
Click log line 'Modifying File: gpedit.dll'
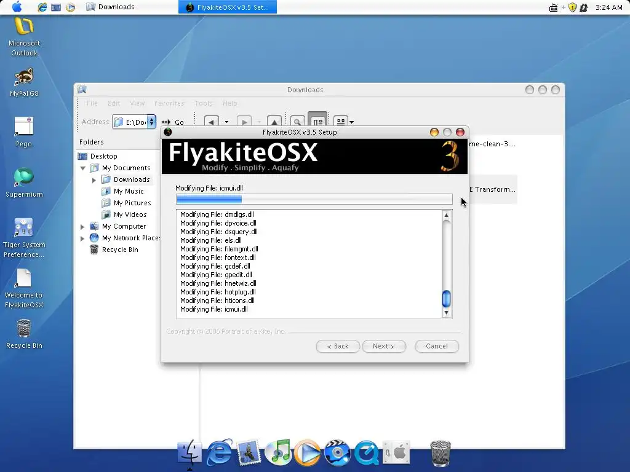click(x=216, y=275)
